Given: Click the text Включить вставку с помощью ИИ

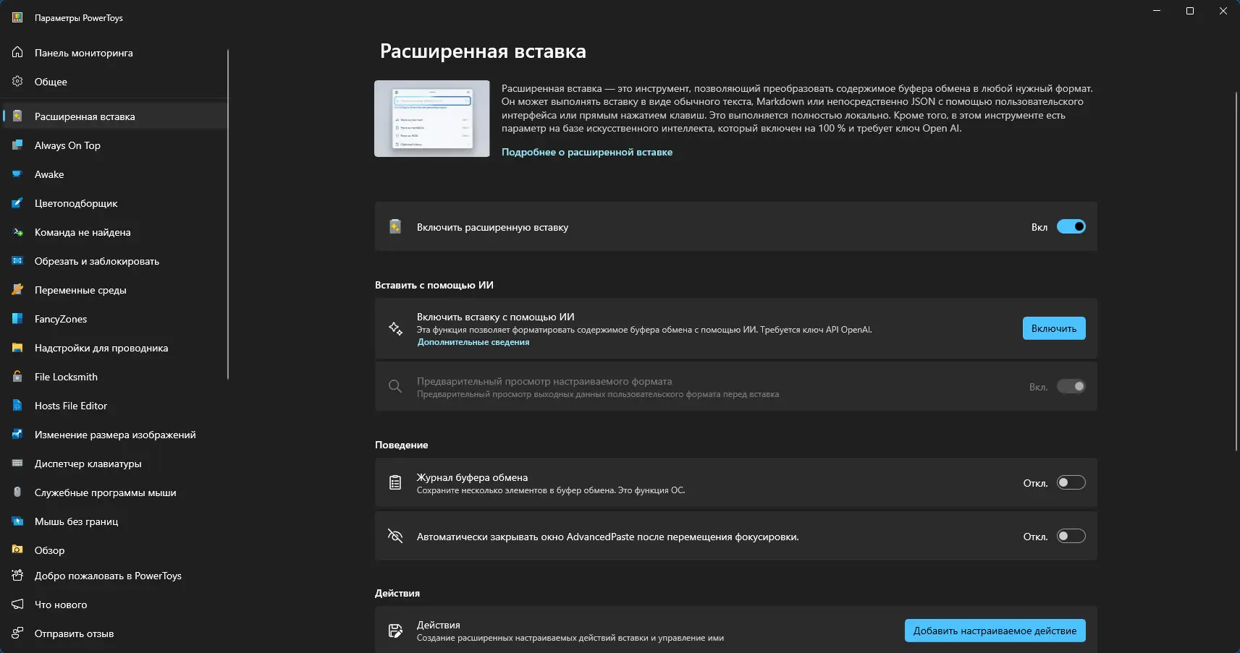Looking at the screenshot, I should (496, 317).
